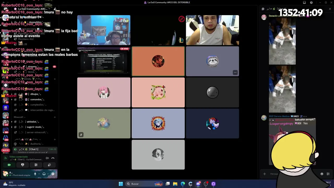Select the Roblox-style avatar tile
The image size is (334, 188).
(212, 124)
